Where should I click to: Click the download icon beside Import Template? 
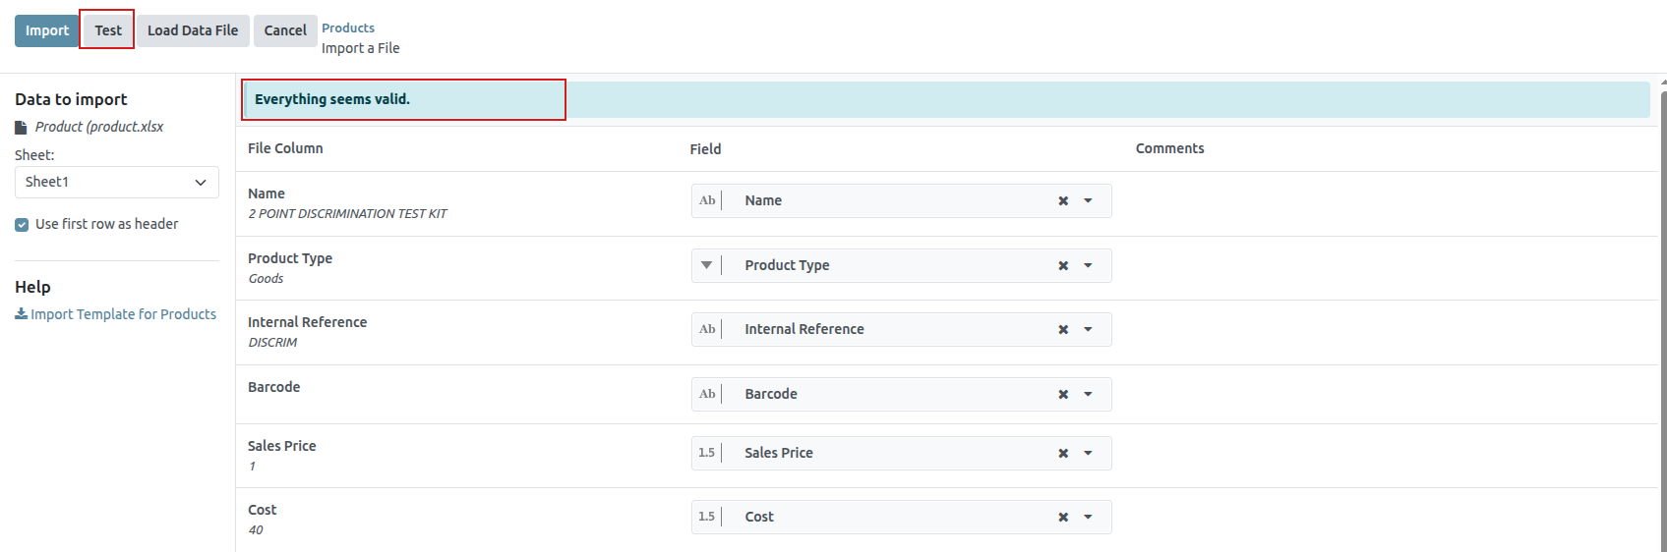(x=21, y=314)
